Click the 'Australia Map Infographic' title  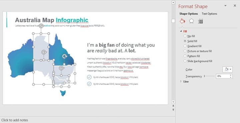52,20
